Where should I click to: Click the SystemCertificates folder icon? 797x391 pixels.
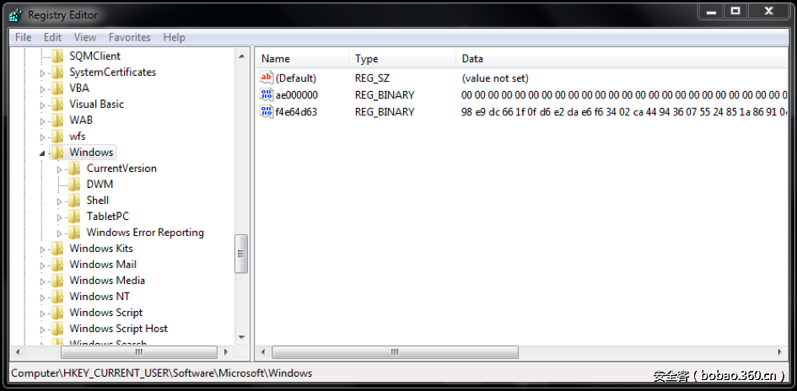pyautogui.click(x=57, y=72)
